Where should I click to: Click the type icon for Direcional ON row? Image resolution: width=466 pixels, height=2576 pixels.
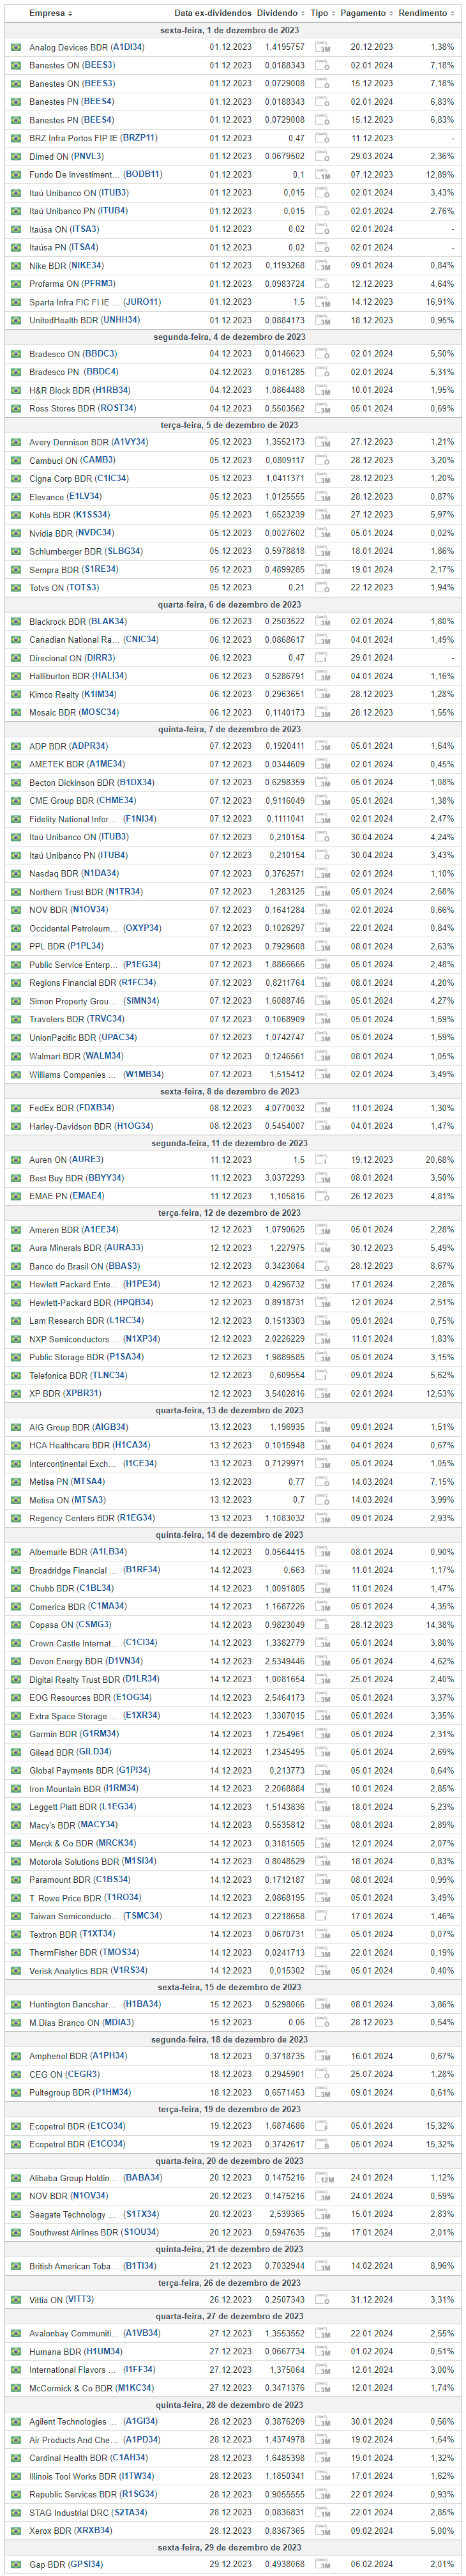(322, 658)
